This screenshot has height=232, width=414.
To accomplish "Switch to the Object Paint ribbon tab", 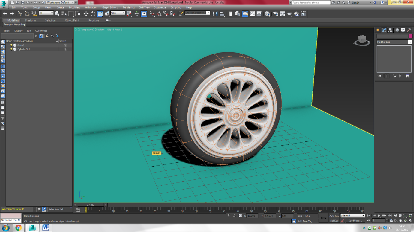I will pos(72,20).
